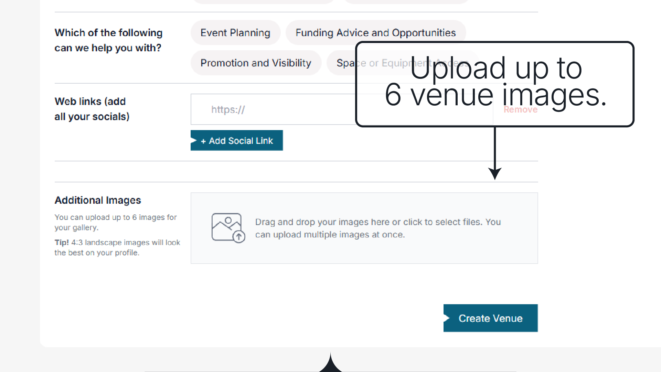Click the 'Upload up to 6 venue images' callout
The image size is (661, 372).
pos(495,82)
